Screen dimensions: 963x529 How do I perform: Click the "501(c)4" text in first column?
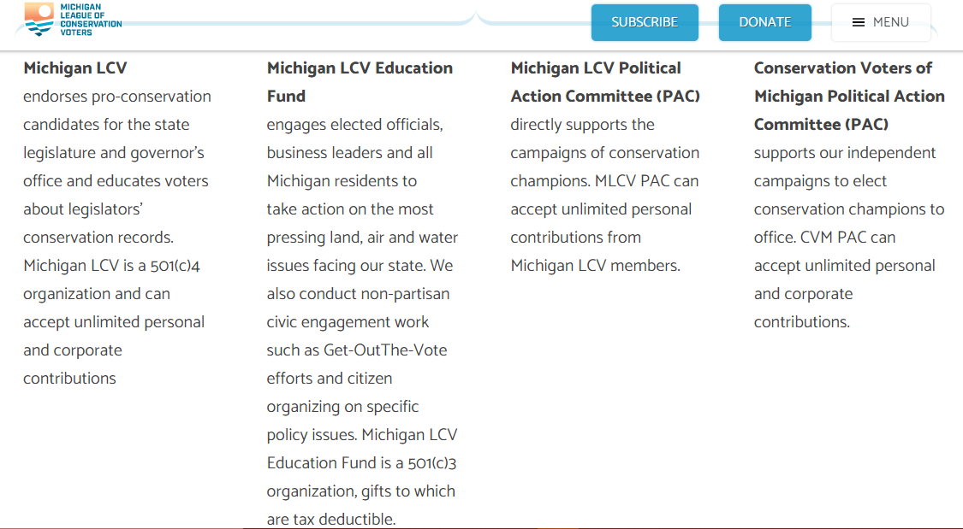pyautogui.click(x=175, y=266)
